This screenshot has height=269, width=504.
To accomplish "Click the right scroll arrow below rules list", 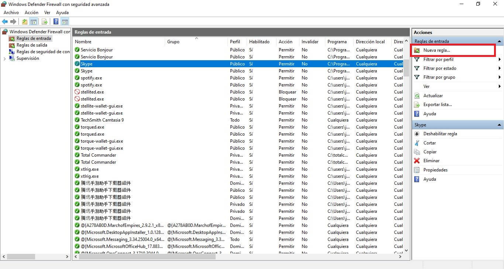I will (400, 256).
